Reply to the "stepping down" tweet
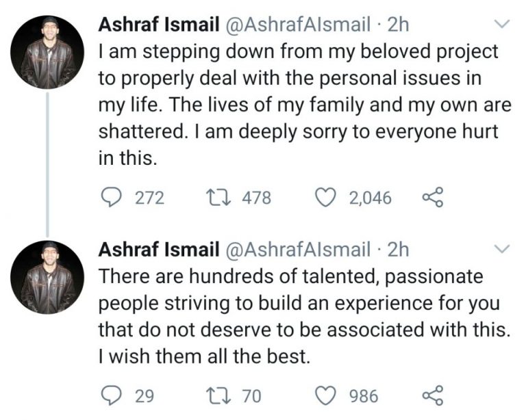526x420 pixels. pyautogui.click(x=111, y=198)
